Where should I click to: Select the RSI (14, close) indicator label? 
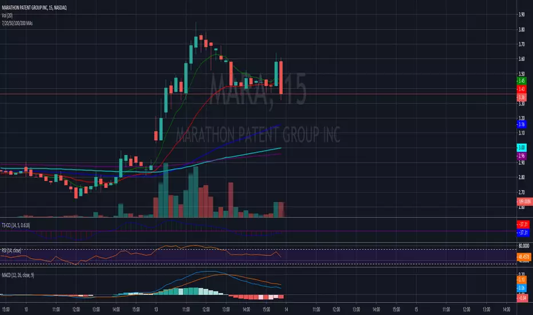point(11,250)
